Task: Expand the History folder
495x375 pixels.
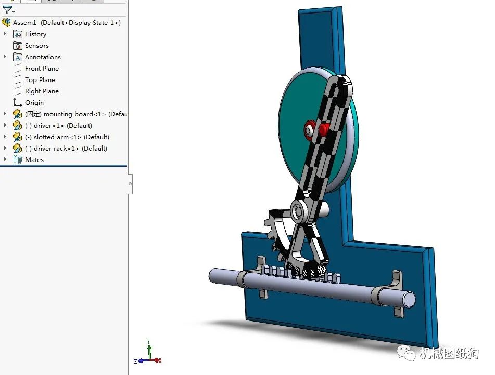Action: 5,34
